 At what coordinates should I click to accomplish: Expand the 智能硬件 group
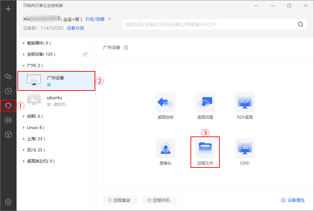tap(24, 43)
